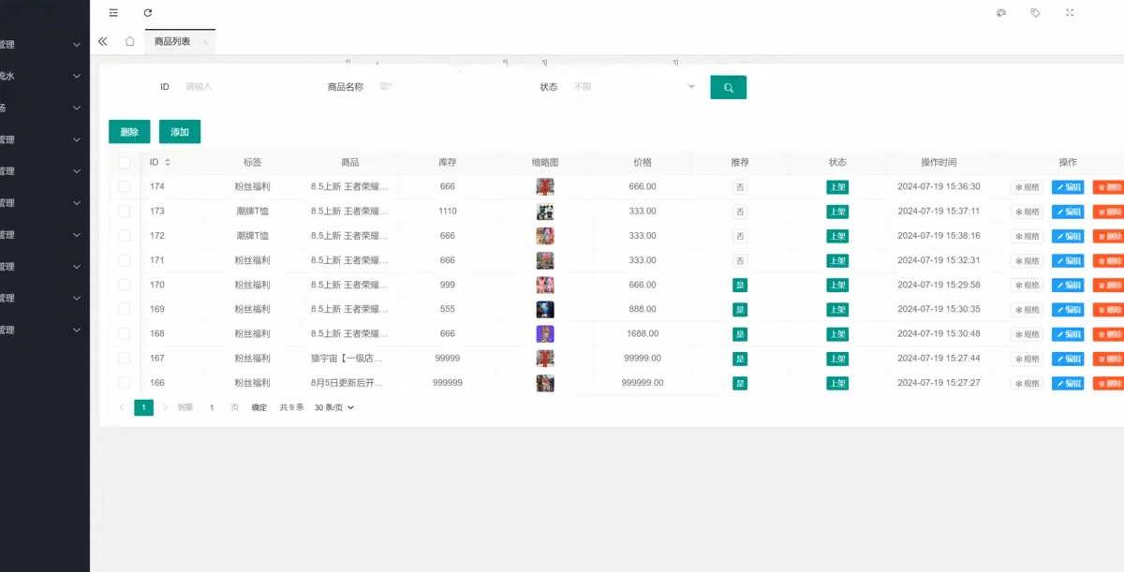
Task: Open the theme palette icon
Action: tap(1000, 13)
